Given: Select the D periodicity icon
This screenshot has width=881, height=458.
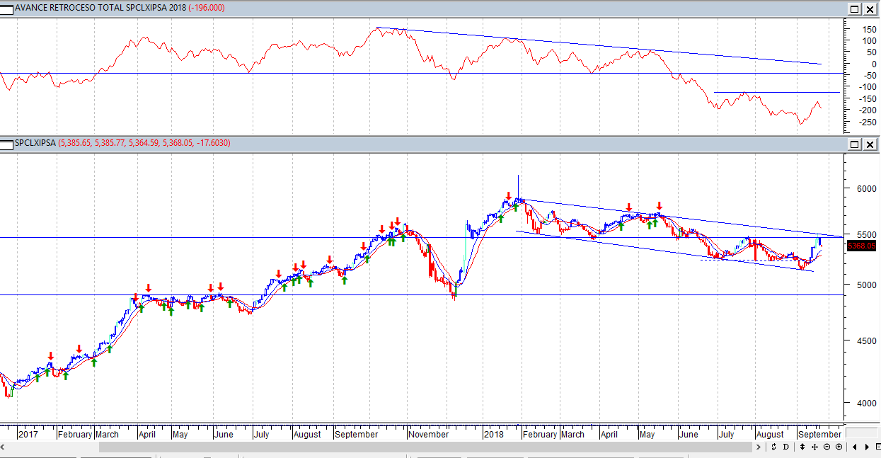Looking at the screenshot, I should [x=785, y=447].
